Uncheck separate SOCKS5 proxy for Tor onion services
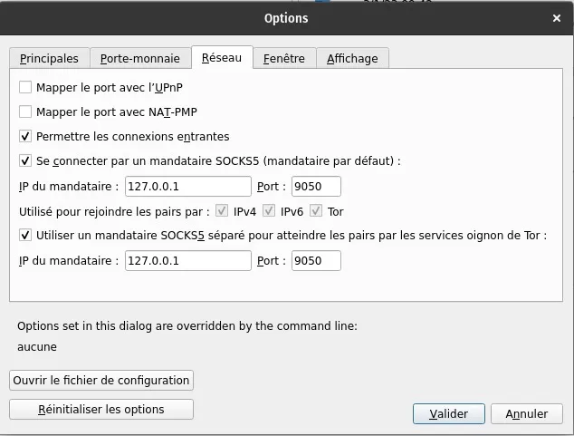 [x=25, y=236]
